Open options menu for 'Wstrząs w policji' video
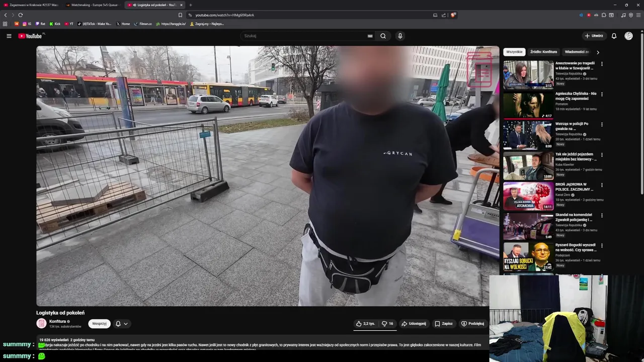The height and width of the screenshot is (362, 644). 602,124
